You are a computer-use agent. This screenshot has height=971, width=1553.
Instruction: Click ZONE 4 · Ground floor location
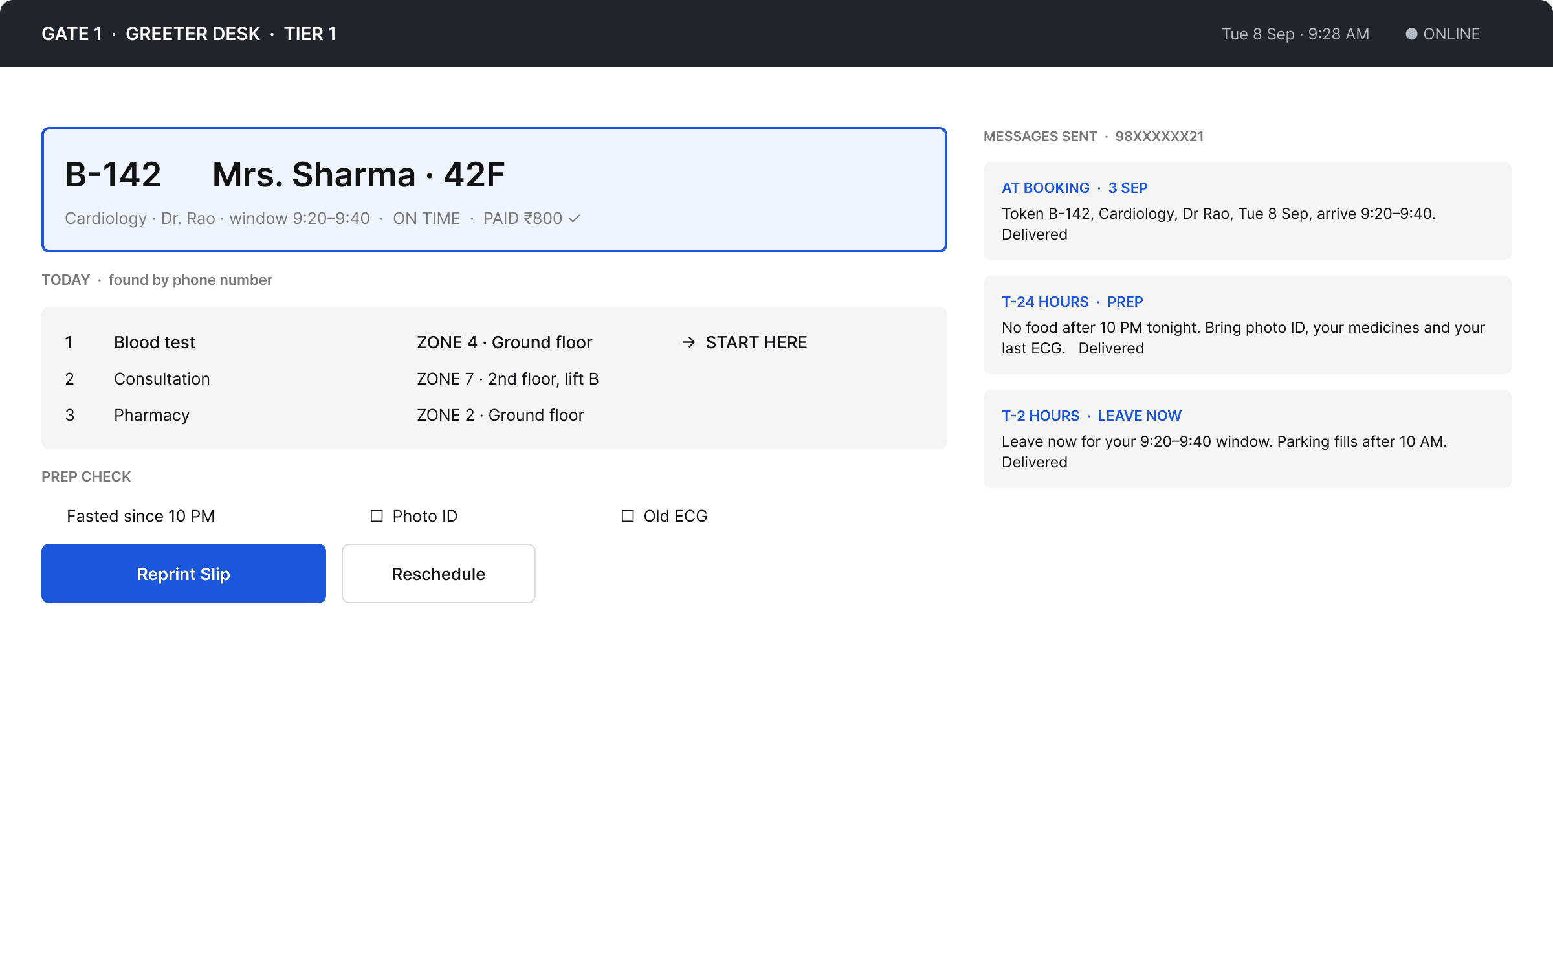point(505,342)
